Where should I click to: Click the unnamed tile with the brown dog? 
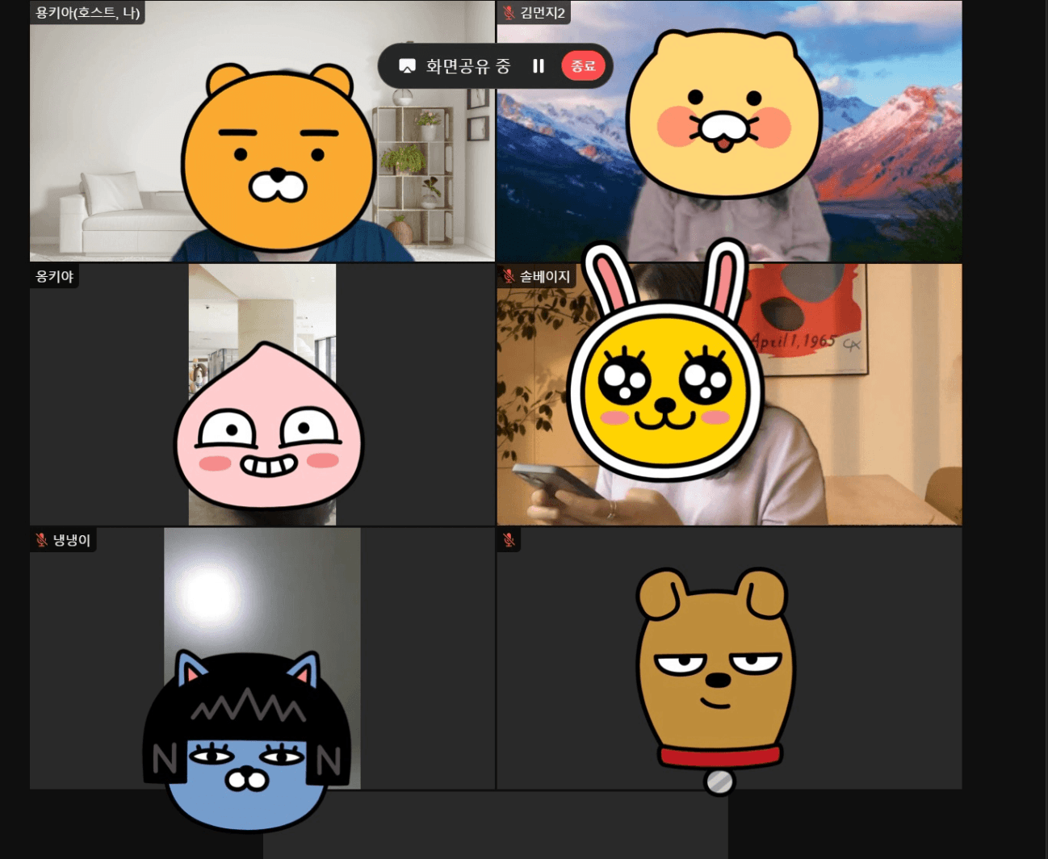click(729, 659)
